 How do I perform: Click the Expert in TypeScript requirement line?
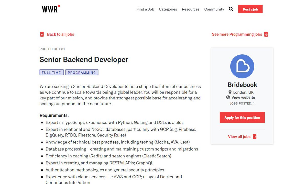click(x=115, y=122)
